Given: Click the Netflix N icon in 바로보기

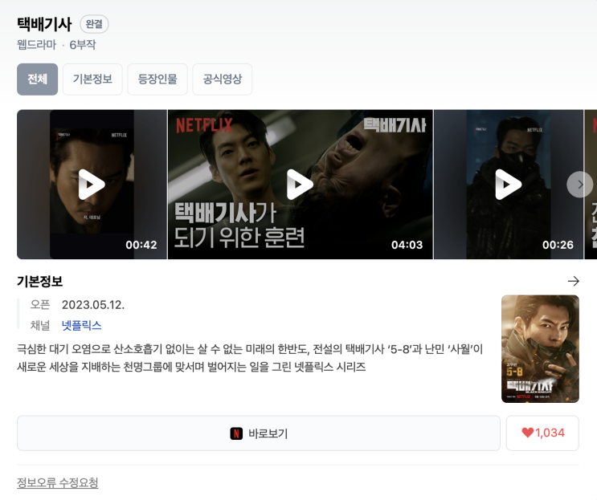Looking at the screenshot, I should (236, 433).
